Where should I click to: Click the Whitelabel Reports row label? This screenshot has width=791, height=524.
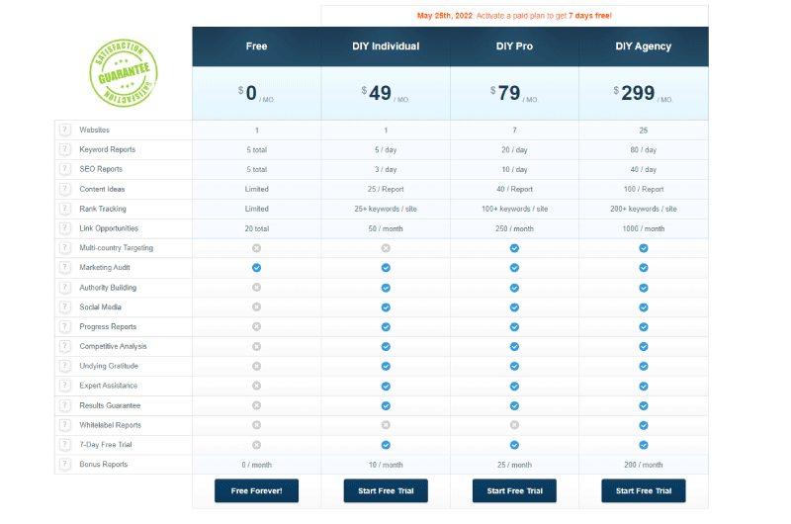tap(111, 425)
